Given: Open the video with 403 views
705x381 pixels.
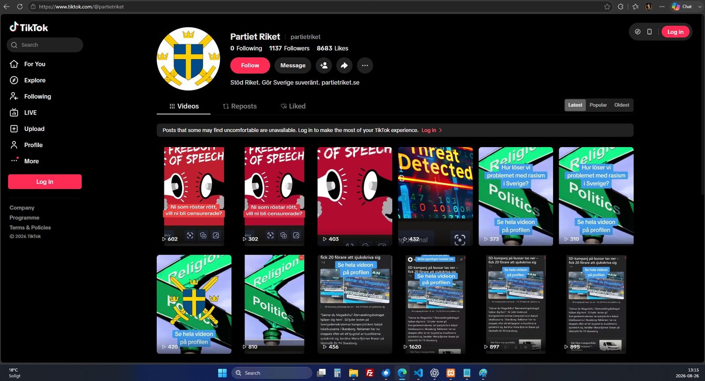Looking at the screenshot, I should pos(355,196).
